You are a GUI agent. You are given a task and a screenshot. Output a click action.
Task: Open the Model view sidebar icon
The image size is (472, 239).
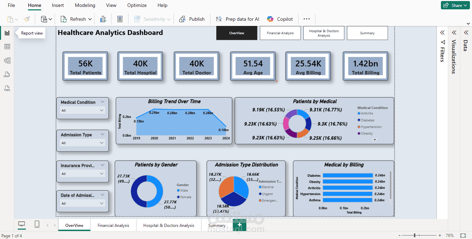point(7,61)
